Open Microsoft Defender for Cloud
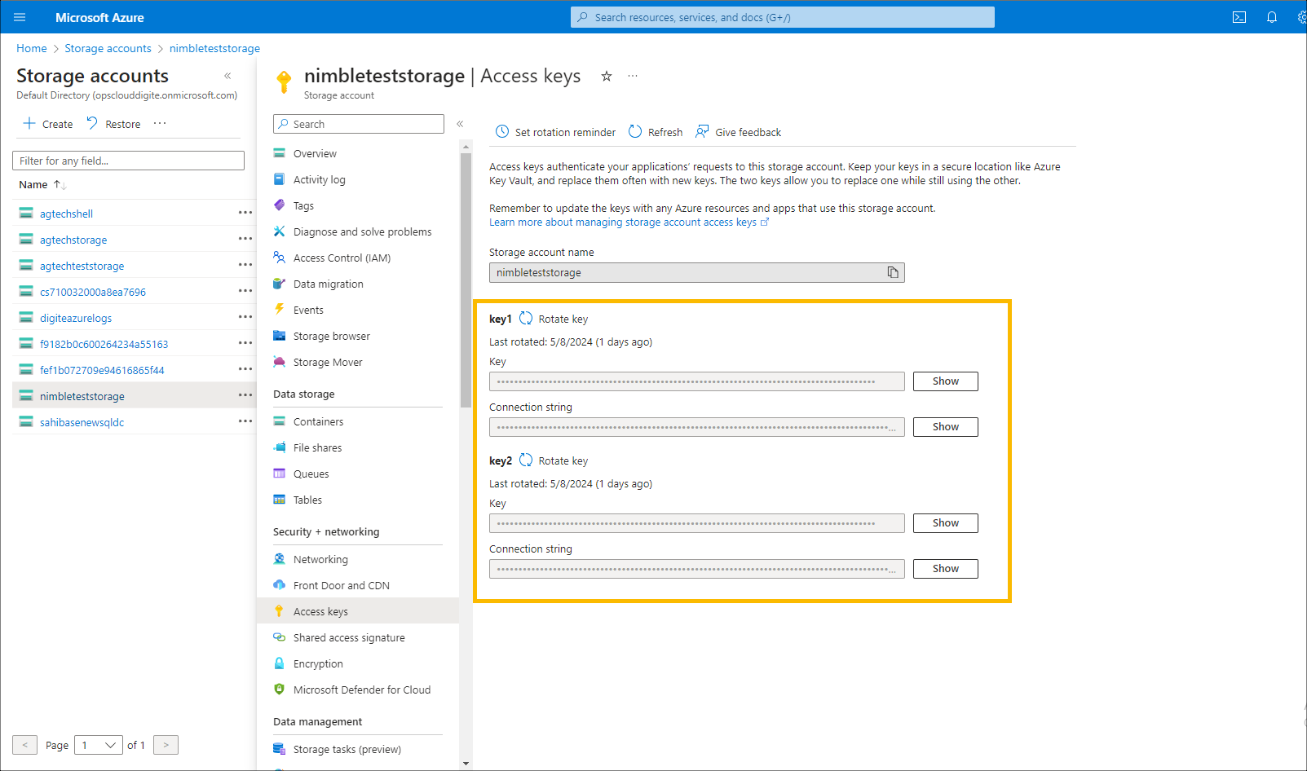The image size is (1307, 771). [361, 689]
